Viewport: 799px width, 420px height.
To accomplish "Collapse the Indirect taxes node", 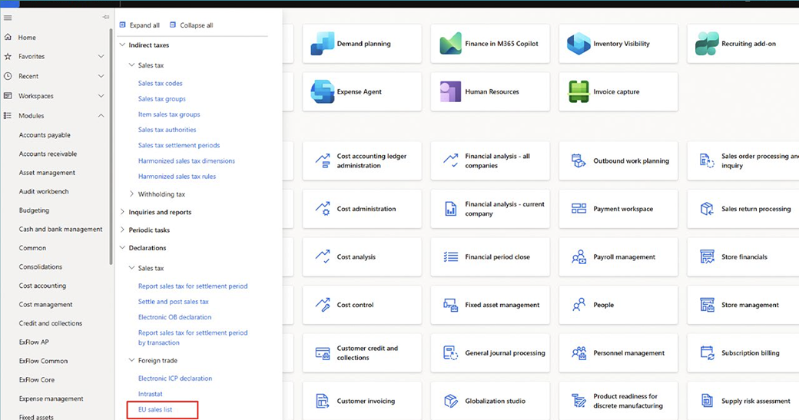I will pyautogui.click(x=122, y=45).
